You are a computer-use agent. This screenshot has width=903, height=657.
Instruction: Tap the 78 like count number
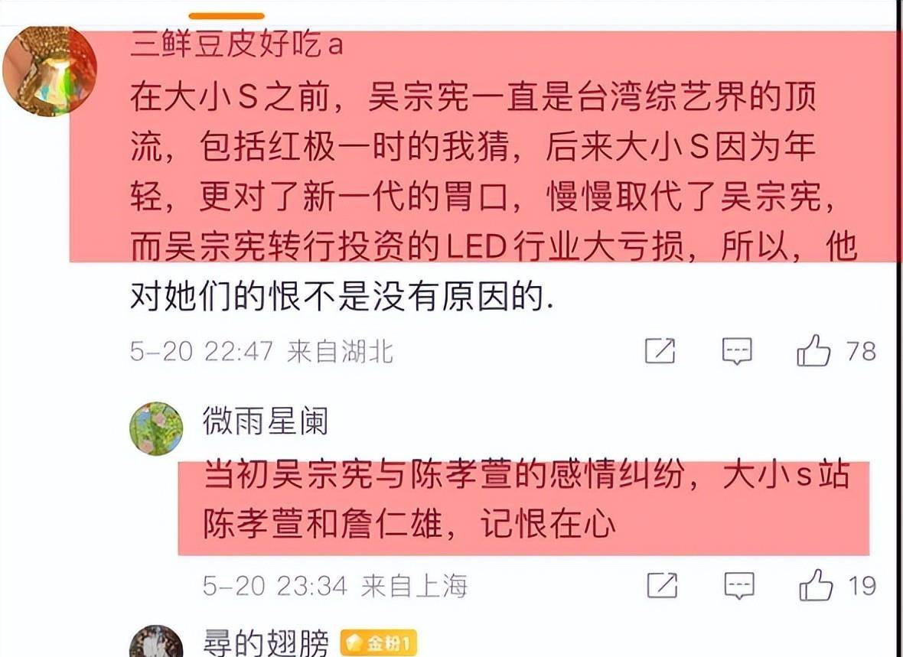pyautogui.click(x=861, y=350)
